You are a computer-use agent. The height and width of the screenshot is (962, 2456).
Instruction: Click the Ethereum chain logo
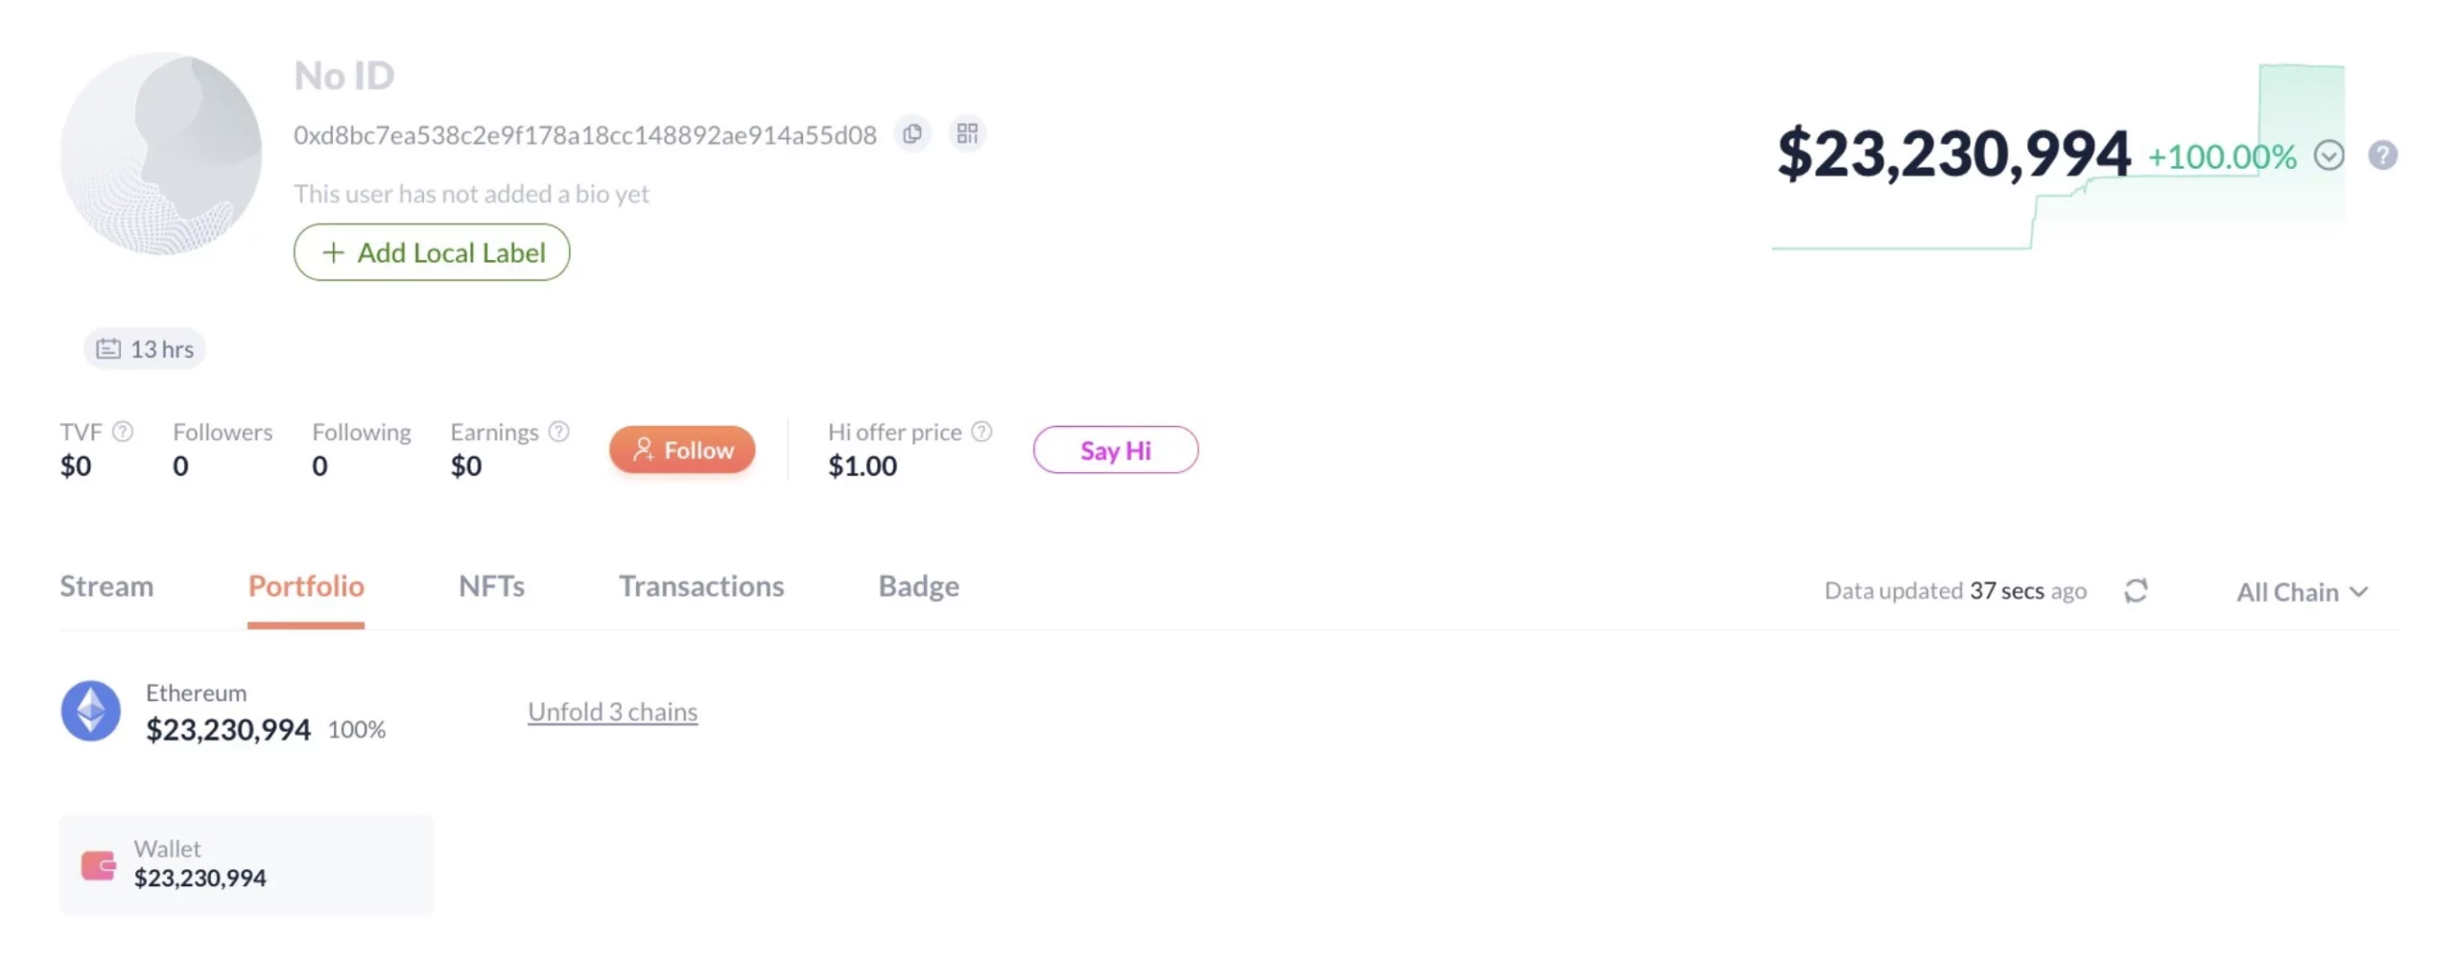(90, 711)
